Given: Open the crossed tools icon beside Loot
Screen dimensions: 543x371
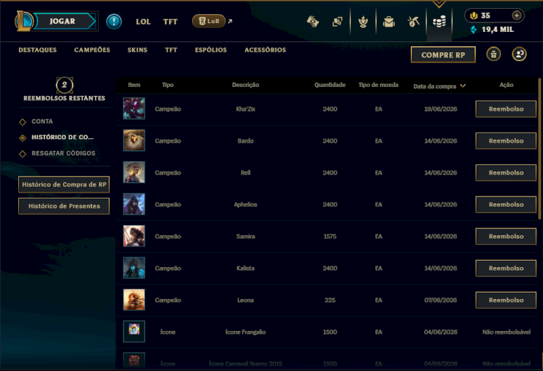Looking at the screenshot, I should click(413, 22).
